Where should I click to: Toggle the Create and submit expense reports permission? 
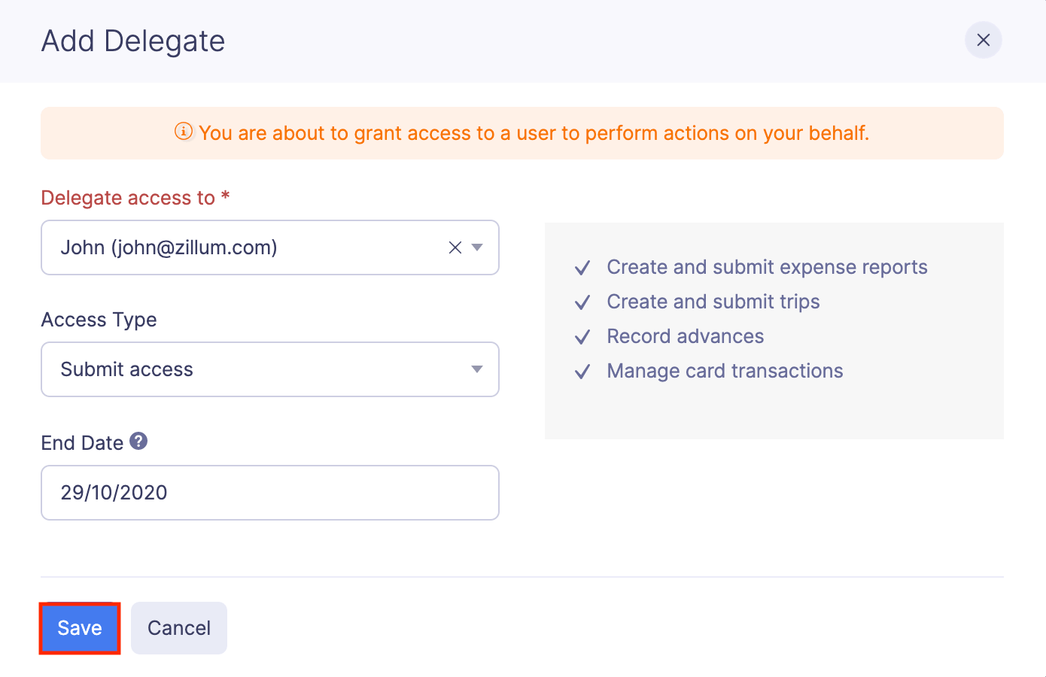[x=766, y=267]
